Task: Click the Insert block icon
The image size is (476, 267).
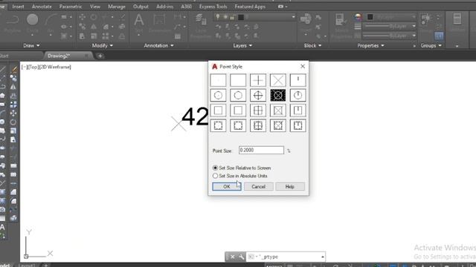Action: pyautogui.click(x=306, y=23)
